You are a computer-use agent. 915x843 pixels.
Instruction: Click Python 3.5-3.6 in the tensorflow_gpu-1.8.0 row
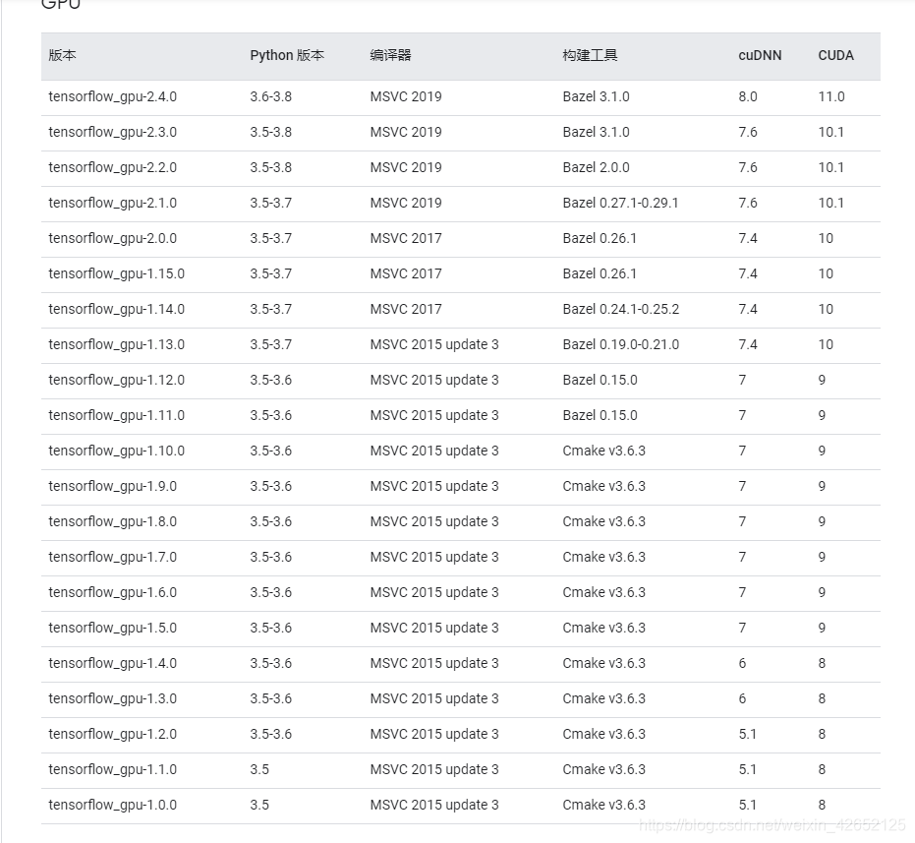pyautogui.click(x=271, y=521)
